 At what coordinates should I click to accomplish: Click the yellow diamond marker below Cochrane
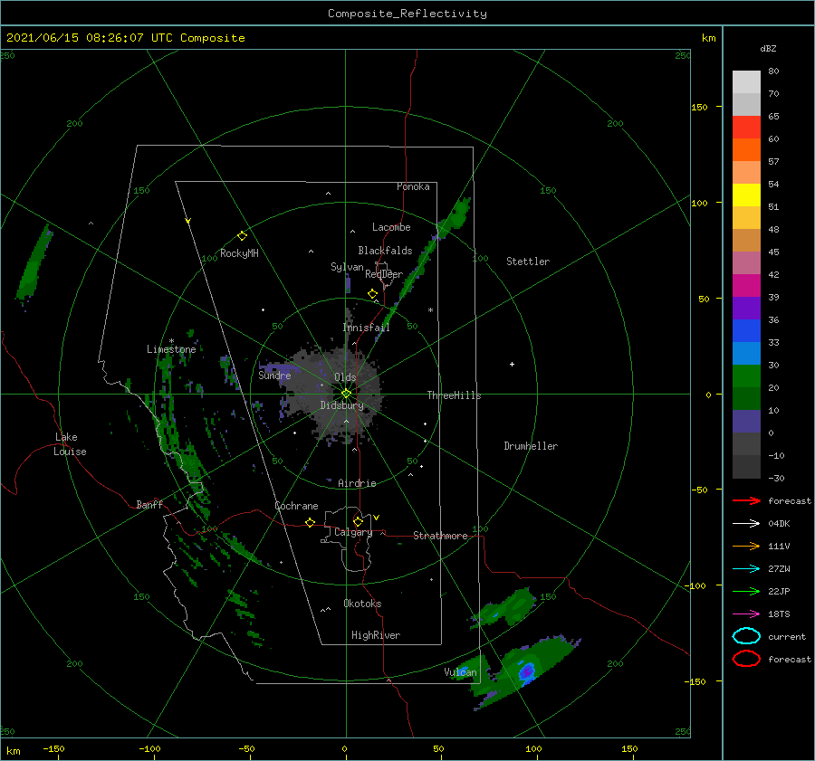[310, 522]
